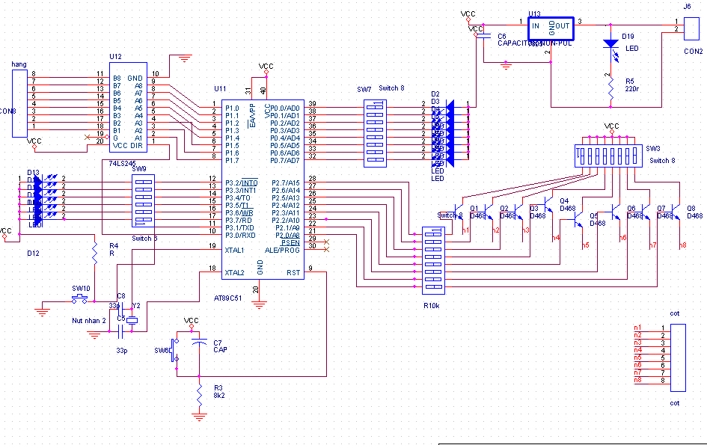Select connector J6 CON2
The image size is (707, 445).
click(x=691, y=28)
